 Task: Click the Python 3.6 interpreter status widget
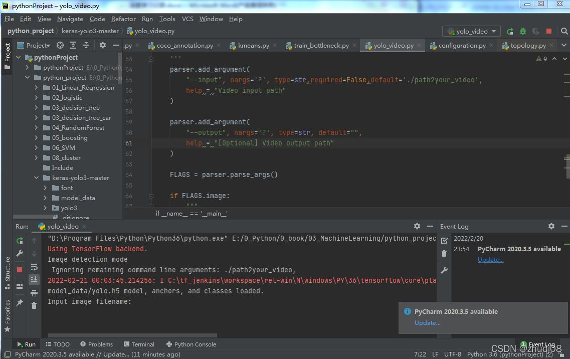(510, 354)
